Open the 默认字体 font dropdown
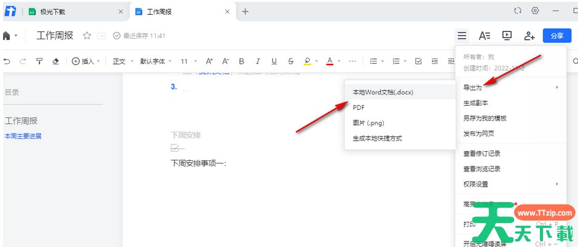 click(x=156, y=61)
